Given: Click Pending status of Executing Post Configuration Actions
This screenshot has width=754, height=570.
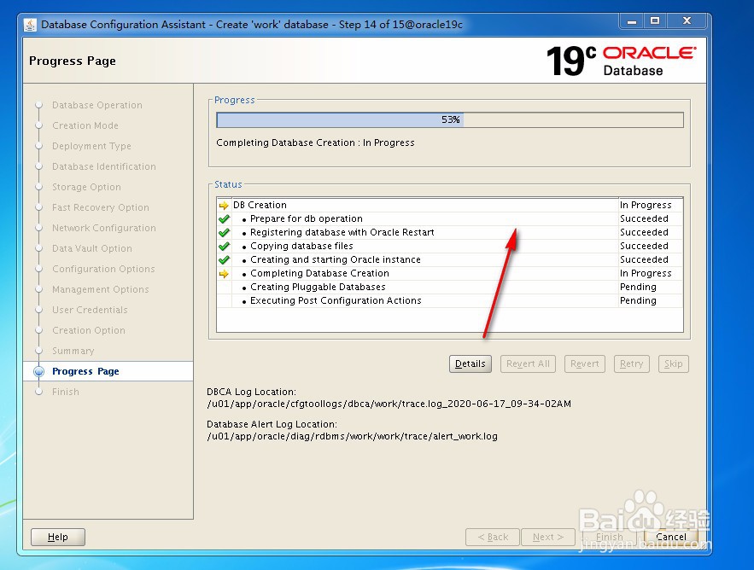Looking at the screenshot, I should point(638,301).
